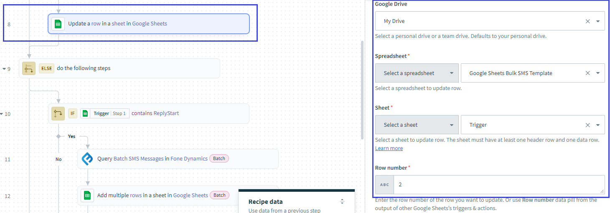This screenshot has width=610, height=213.
Task: Click the Yes branch label
Action: click(x=72, y=136)
